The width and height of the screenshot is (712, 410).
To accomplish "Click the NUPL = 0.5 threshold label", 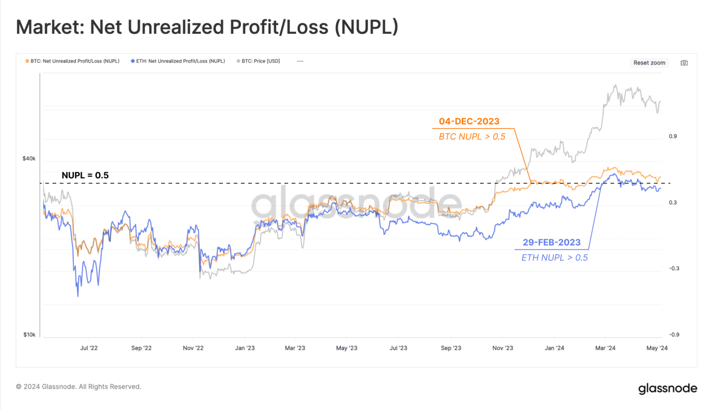I will coord(85,175).
